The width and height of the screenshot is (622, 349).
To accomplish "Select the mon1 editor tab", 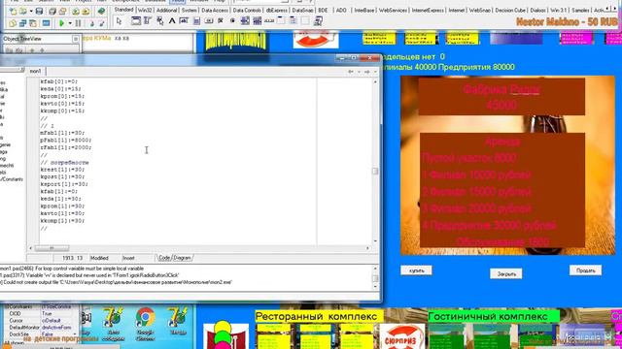I will [x=35, y=71].
